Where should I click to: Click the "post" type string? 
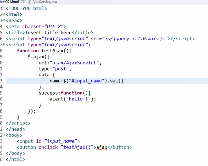(61, 69)
